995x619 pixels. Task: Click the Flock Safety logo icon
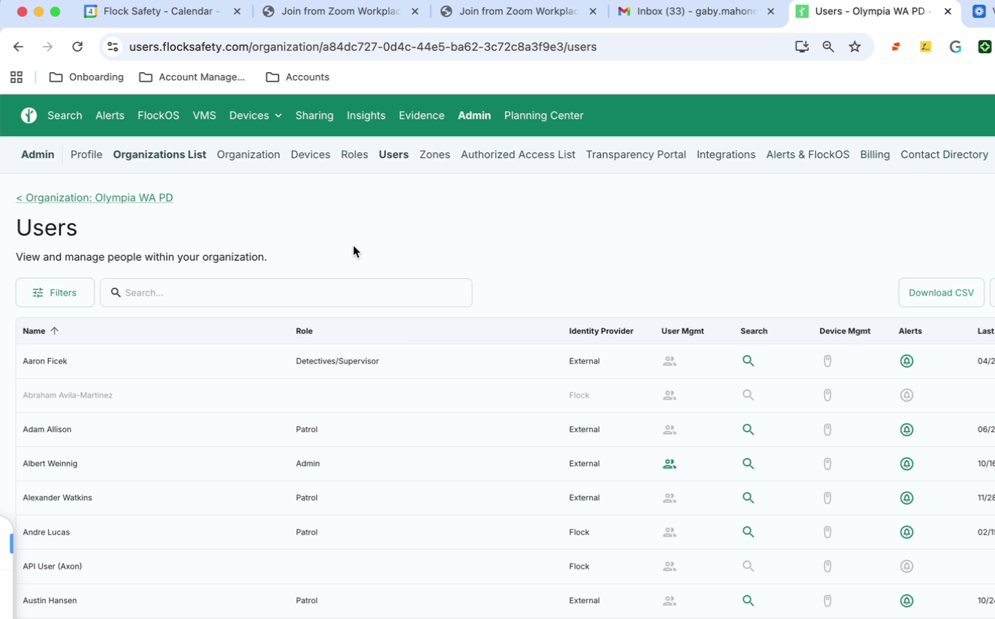28,115
